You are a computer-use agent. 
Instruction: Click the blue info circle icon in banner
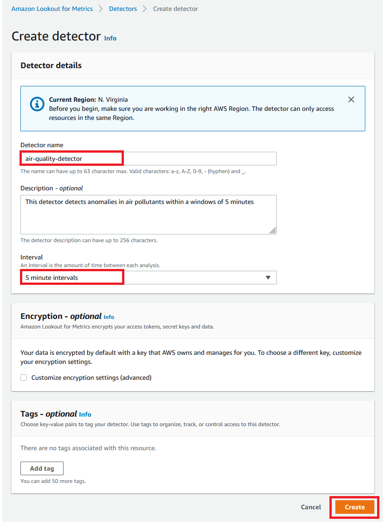[37, 104]
